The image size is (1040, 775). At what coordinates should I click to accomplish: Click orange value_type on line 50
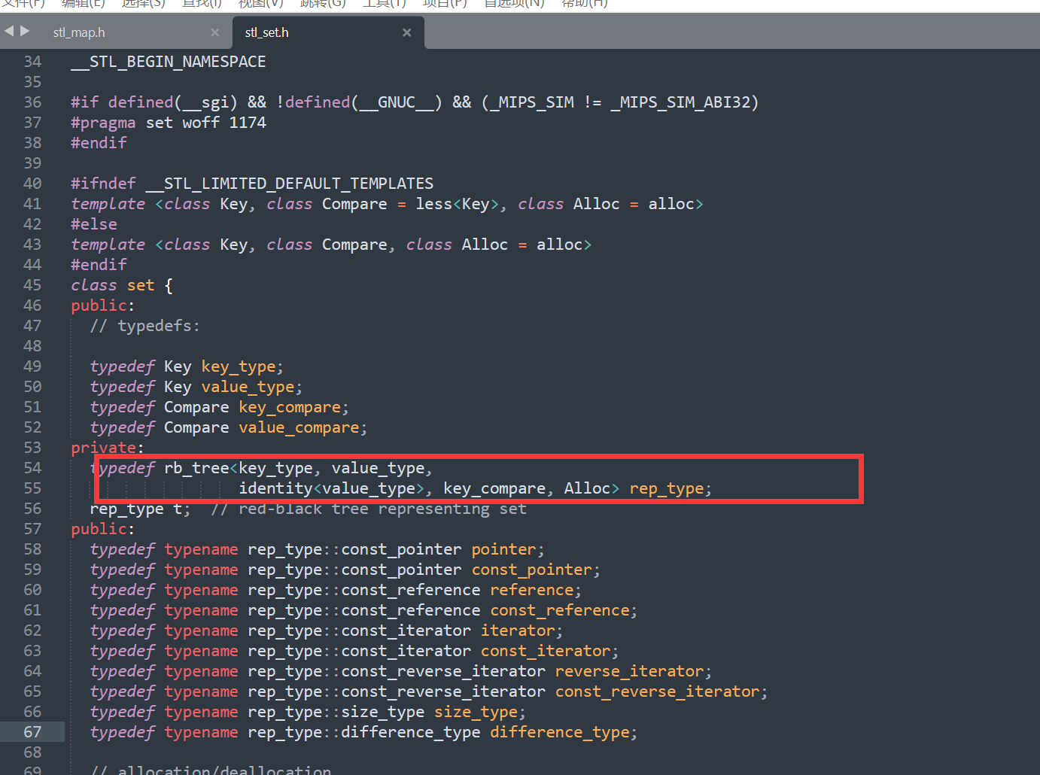pos(248,387)
